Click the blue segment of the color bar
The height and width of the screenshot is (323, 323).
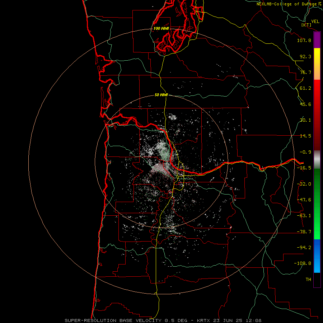(x=317, y=256)
